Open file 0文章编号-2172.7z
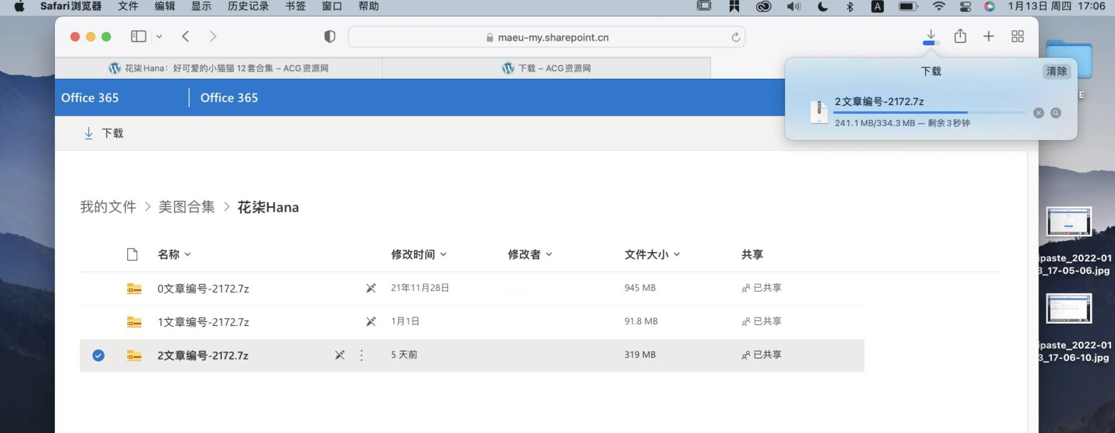 tap(203, 289)
